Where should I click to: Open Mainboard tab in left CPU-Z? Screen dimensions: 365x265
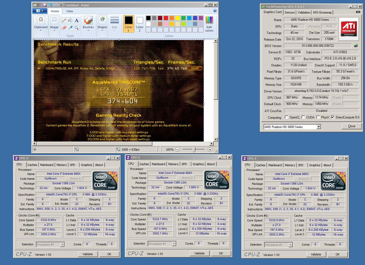[x=47, y=165]
